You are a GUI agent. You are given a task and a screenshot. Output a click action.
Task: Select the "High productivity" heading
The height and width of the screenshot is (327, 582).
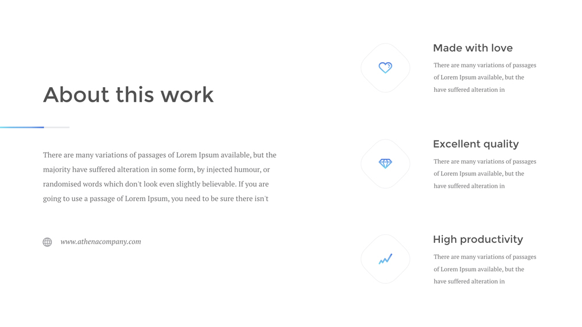point(478,239)
